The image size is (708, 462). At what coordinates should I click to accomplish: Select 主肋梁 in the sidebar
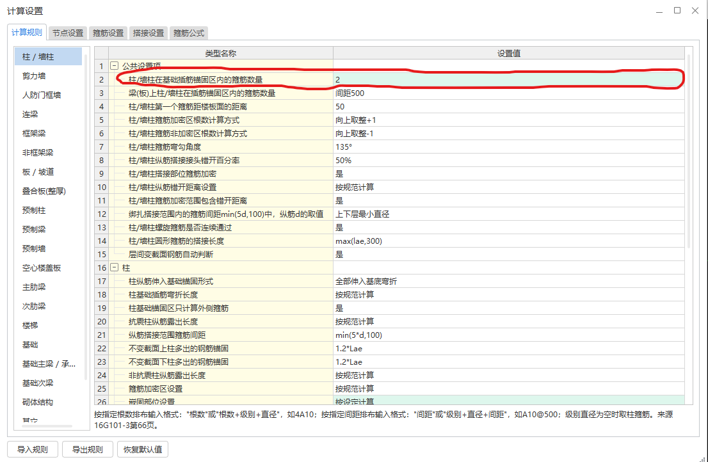tap(48, 287)
